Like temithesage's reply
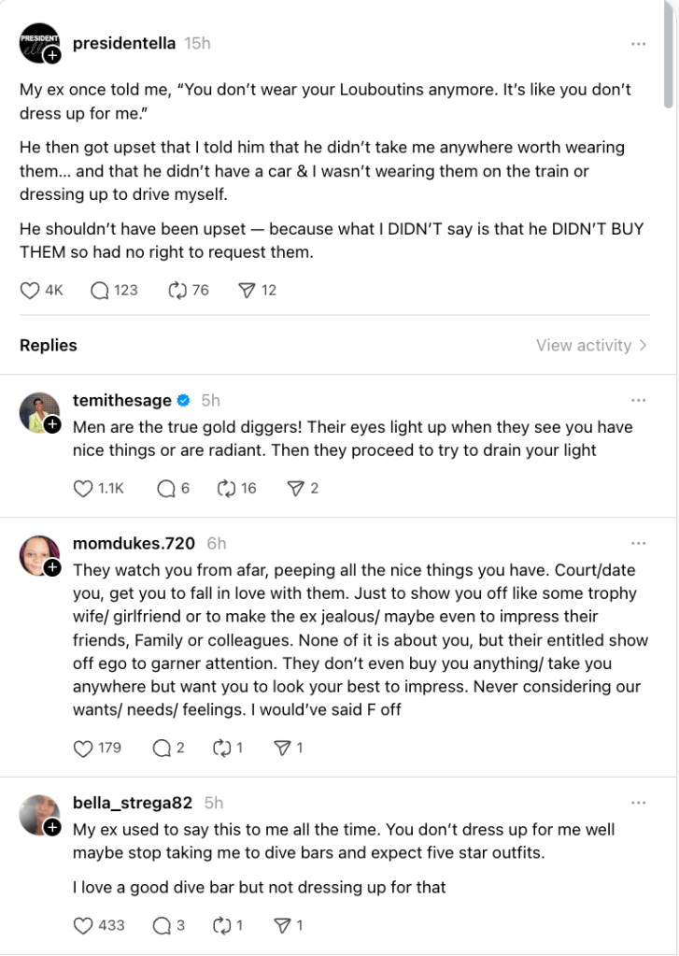Viewport: 679px width, 956px height. point(83,488)
